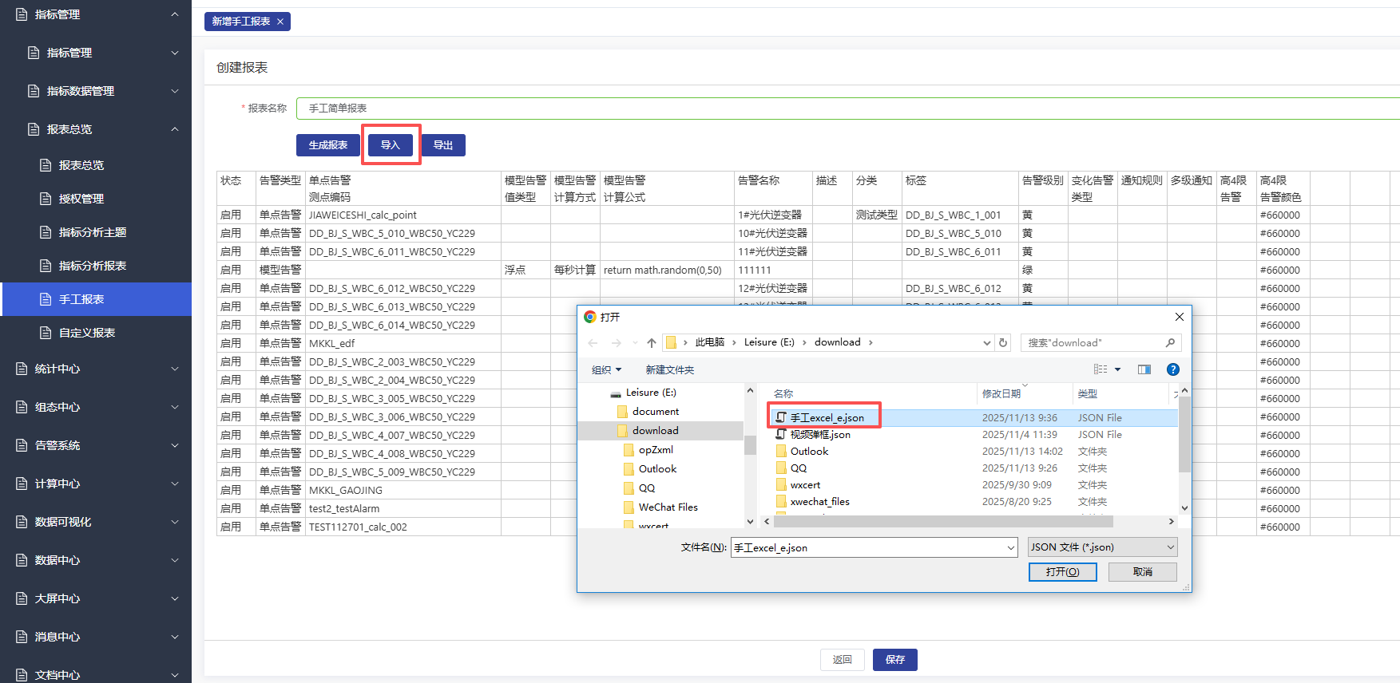Image resolution: width=1400 pixels, height=683 pixels.
Task: Open the JSON 文件 file type dropdown
Action: pos(1102,547)
